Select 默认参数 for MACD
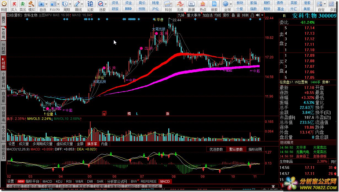Image resolution: width=339 pixels, height=192 pixels. 236,149
